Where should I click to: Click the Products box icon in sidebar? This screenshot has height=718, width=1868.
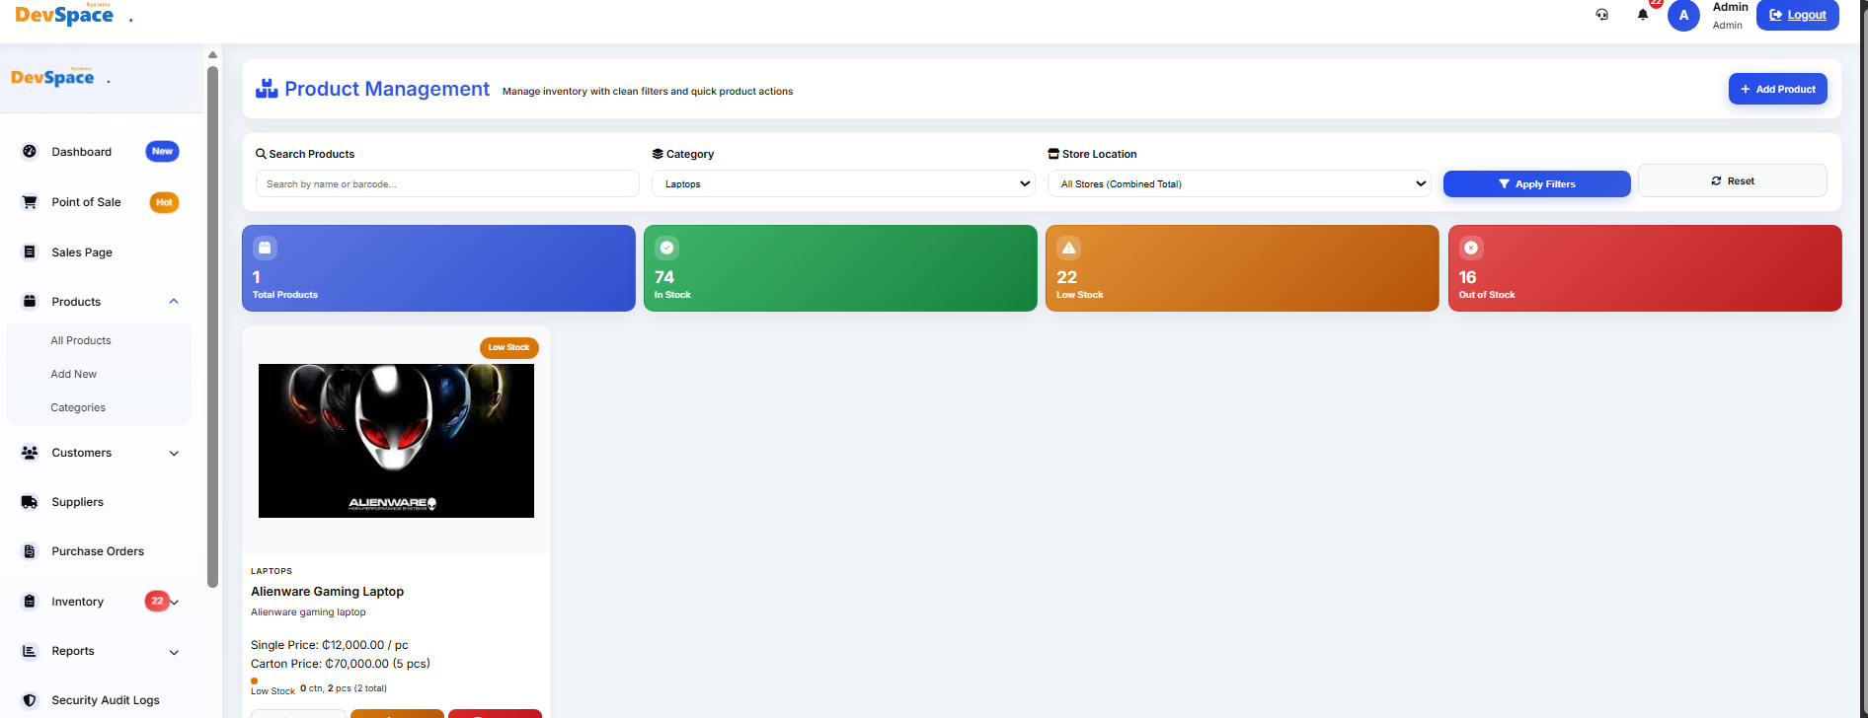(30, 302)
